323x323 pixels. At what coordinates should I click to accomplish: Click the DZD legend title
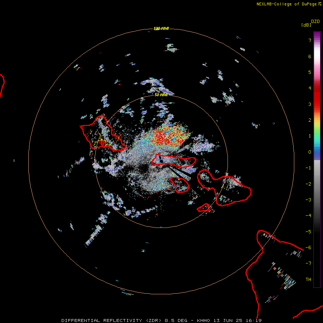[x=315, y=22]
